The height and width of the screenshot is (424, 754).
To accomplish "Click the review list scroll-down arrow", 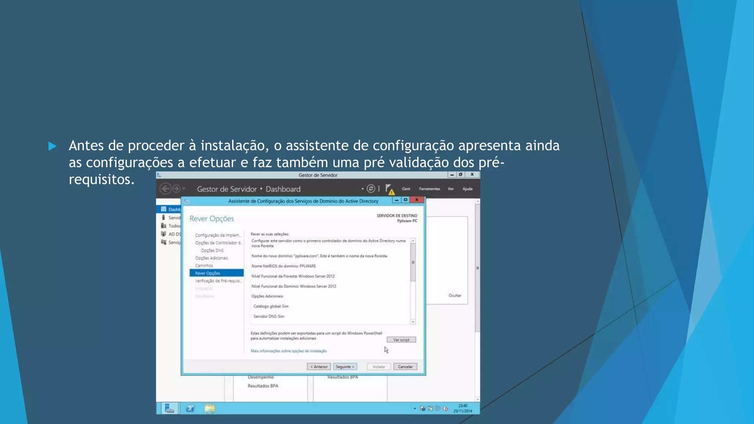I will tap(413, 322).
